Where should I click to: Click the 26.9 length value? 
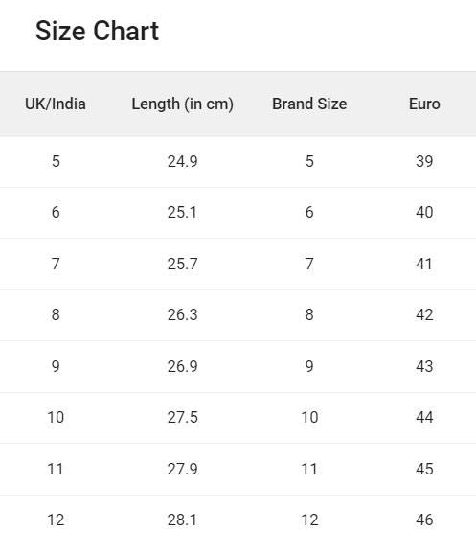point(183,366)
